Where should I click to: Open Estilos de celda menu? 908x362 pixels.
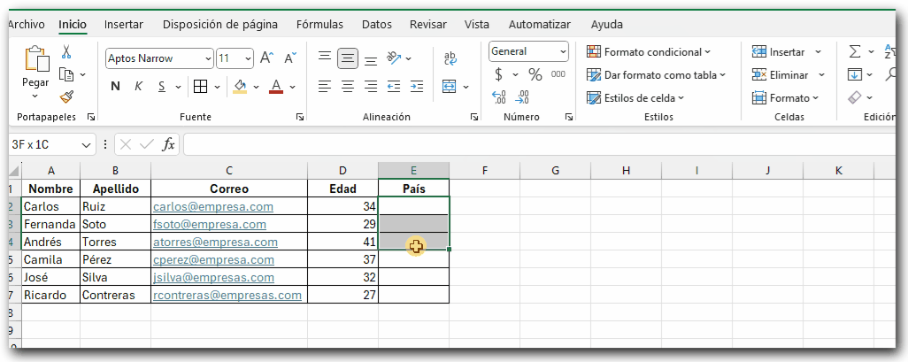pyautogui.click(x=635, y=98)
